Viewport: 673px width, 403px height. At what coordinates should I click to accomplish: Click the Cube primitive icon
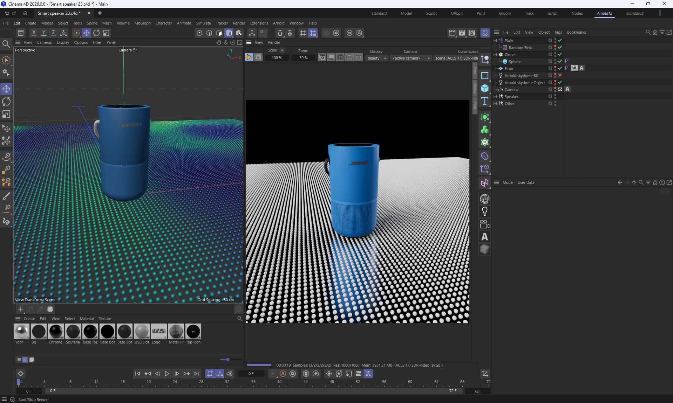coord(485,88)
